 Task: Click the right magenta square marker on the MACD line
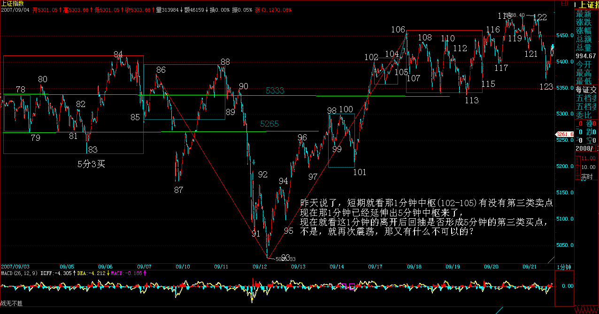coord(352,286)
